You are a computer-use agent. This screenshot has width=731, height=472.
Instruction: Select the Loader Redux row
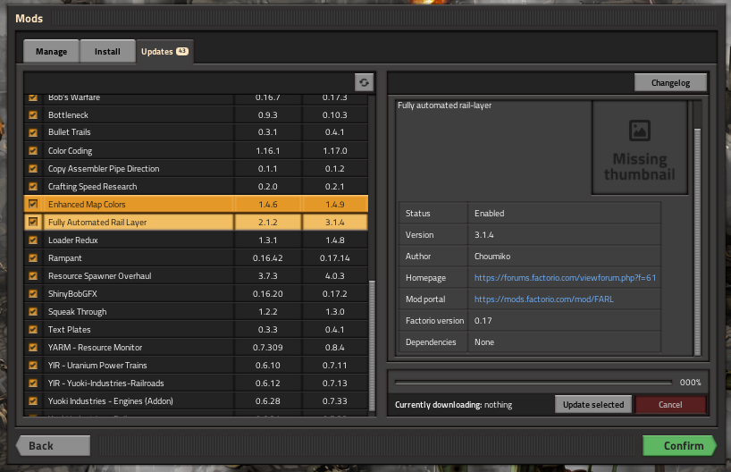pyautogui.click(x=196, y=240)
